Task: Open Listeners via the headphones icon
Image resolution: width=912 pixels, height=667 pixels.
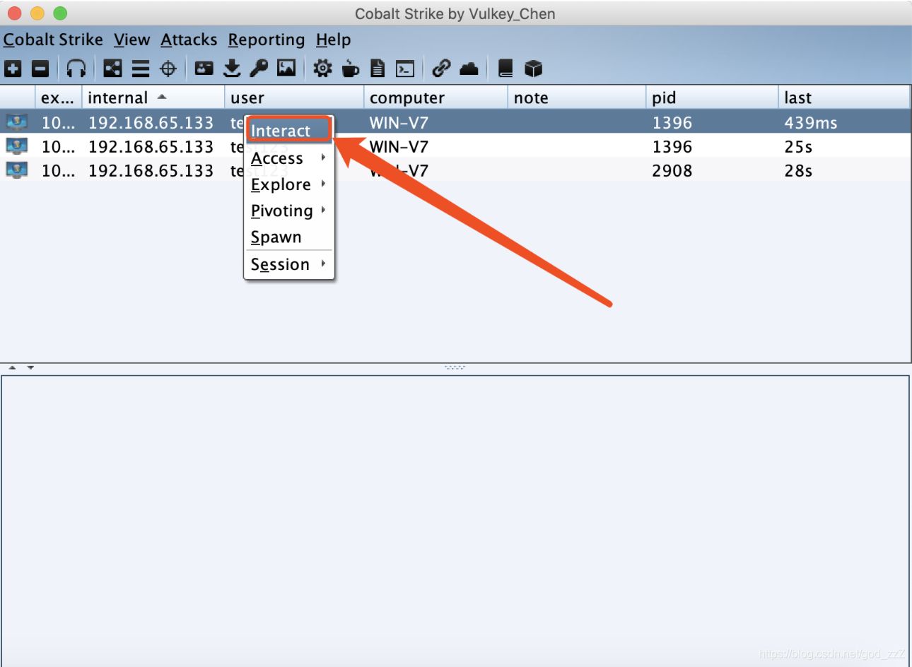Action: pos(76,69)
